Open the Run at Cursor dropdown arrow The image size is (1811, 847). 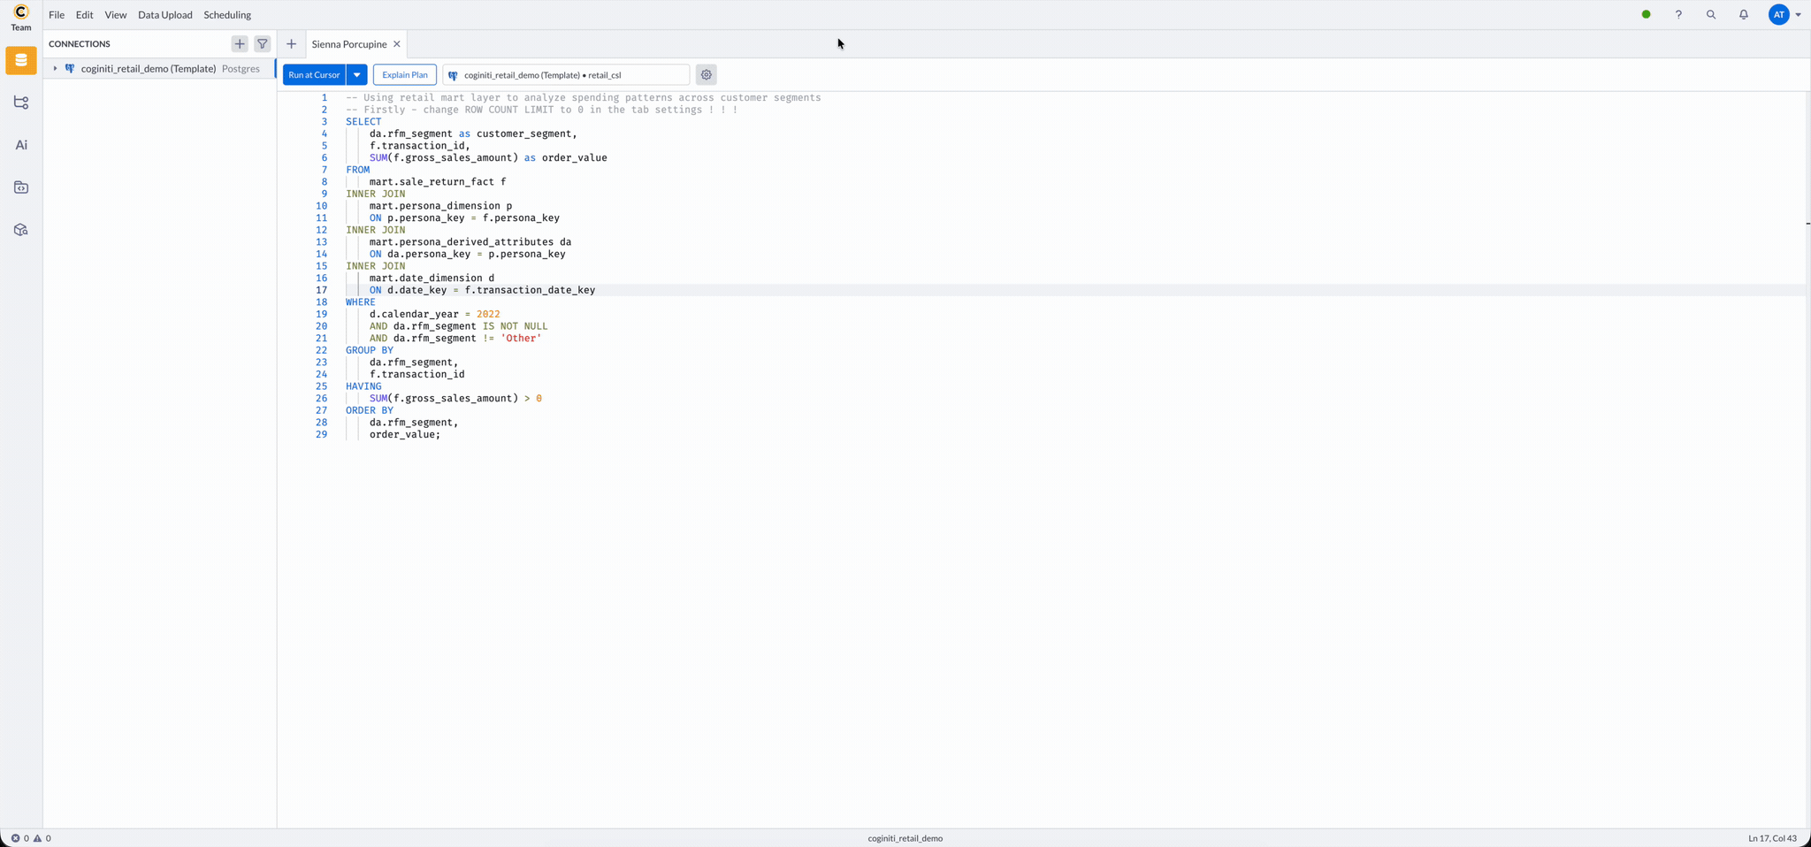357,75
